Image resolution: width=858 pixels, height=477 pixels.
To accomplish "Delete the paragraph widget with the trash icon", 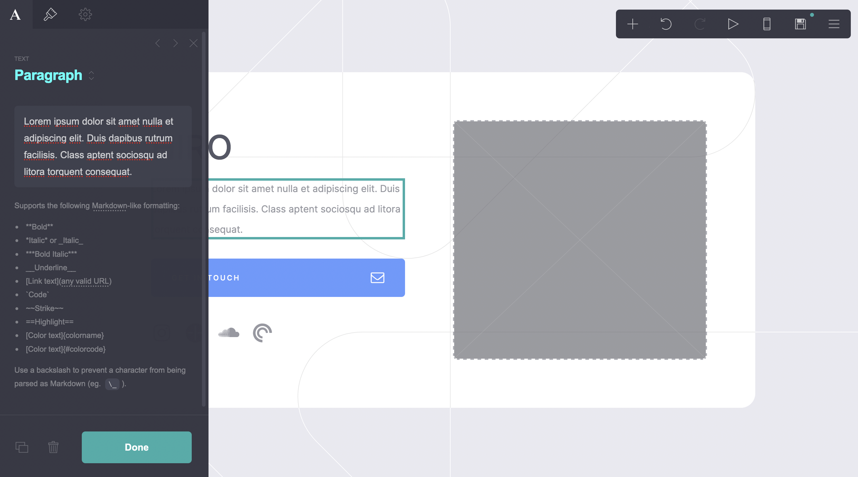I will (53, 447).
